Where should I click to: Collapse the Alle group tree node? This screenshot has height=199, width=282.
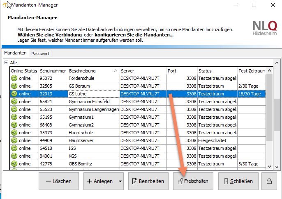point(6,63)
